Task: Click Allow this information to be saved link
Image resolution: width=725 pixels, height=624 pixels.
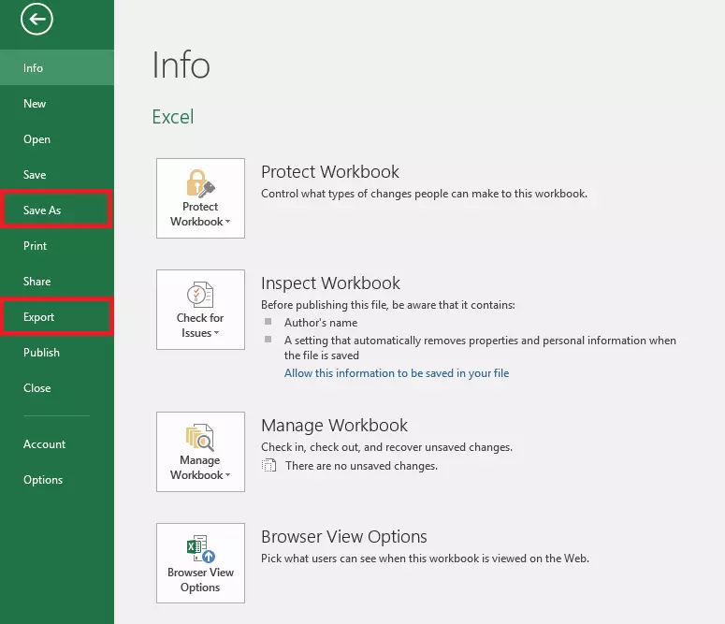Action: coord(397,373)
